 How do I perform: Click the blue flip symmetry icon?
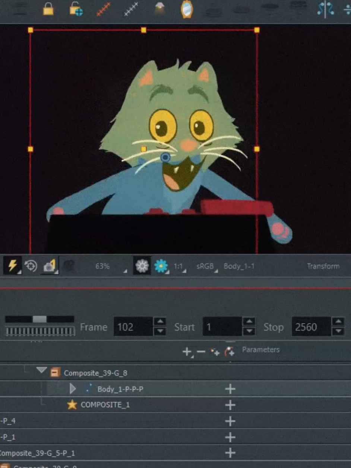coord(325,9)
